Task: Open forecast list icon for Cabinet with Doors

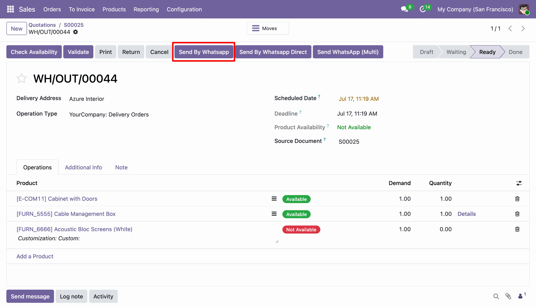Action: click(x=274, y=199)
